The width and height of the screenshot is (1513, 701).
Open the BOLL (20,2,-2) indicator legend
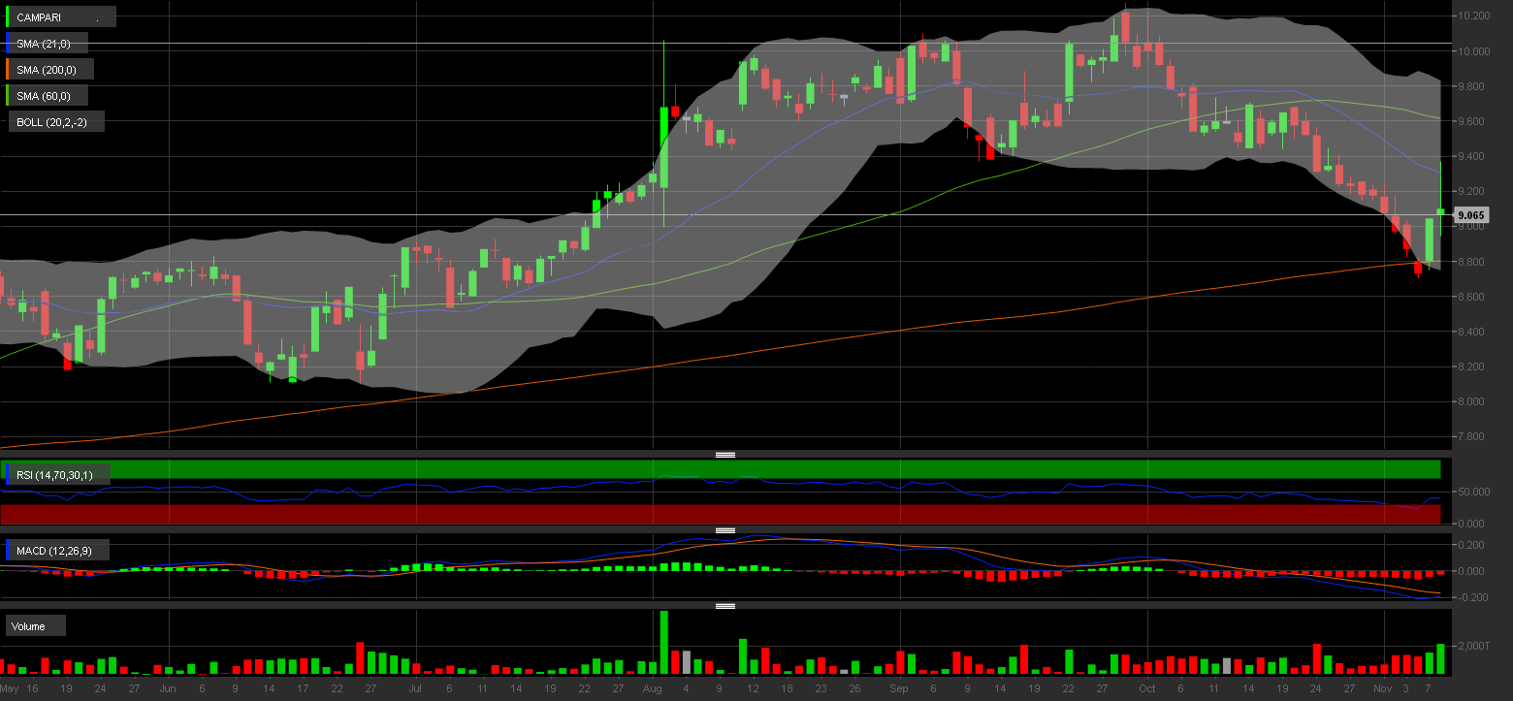tap(54, 122)
